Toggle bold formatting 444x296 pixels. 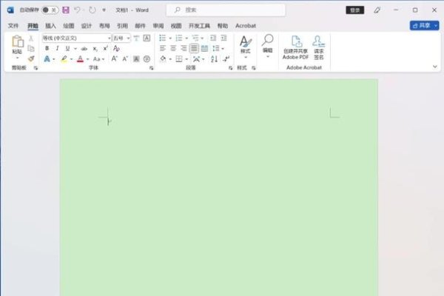click(x=47, y=48)
